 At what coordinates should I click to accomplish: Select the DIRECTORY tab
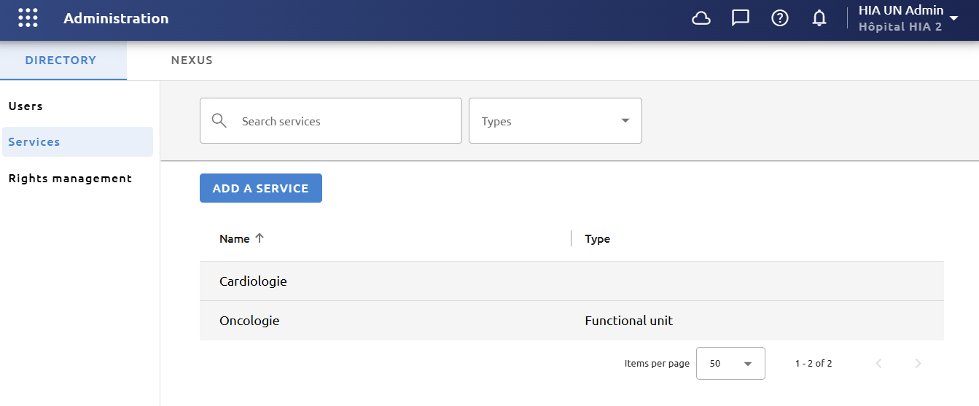coord(61,60)
